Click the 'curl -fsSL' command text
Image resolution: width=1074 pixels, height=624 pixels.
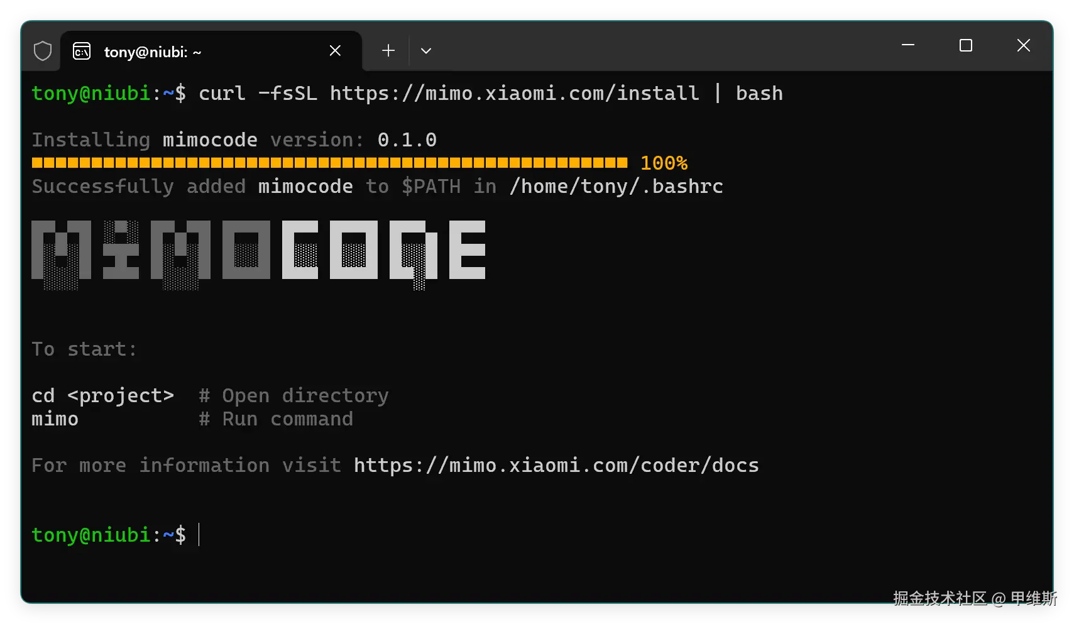pos(258,94)
